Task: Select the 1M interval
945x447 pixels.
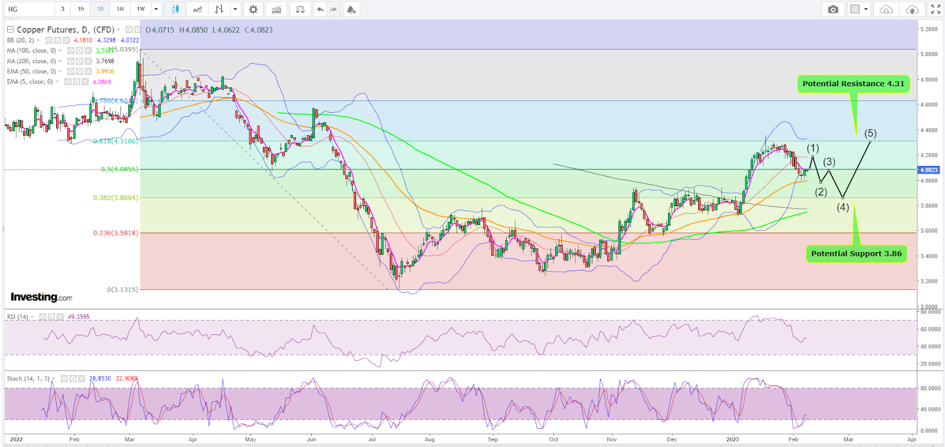Action: (x=120, y=9)
